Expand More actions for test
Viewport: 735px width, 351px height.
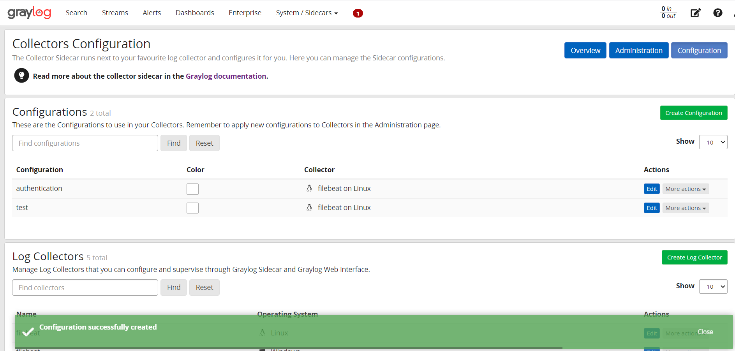686,208
